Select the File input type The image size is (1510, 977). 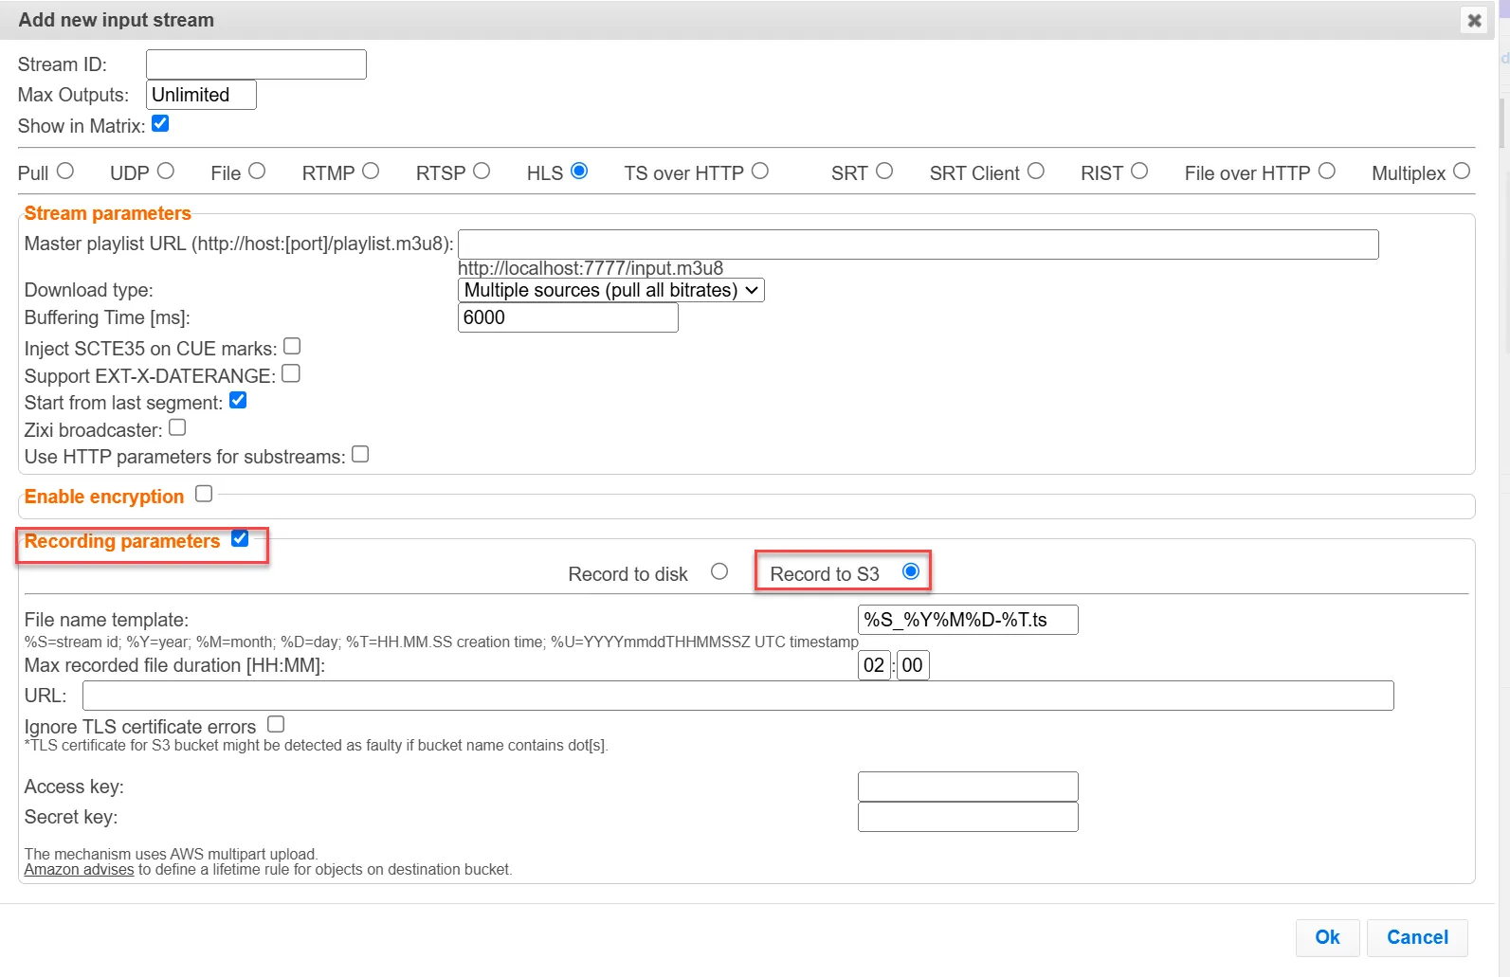(x=257, y=171)
